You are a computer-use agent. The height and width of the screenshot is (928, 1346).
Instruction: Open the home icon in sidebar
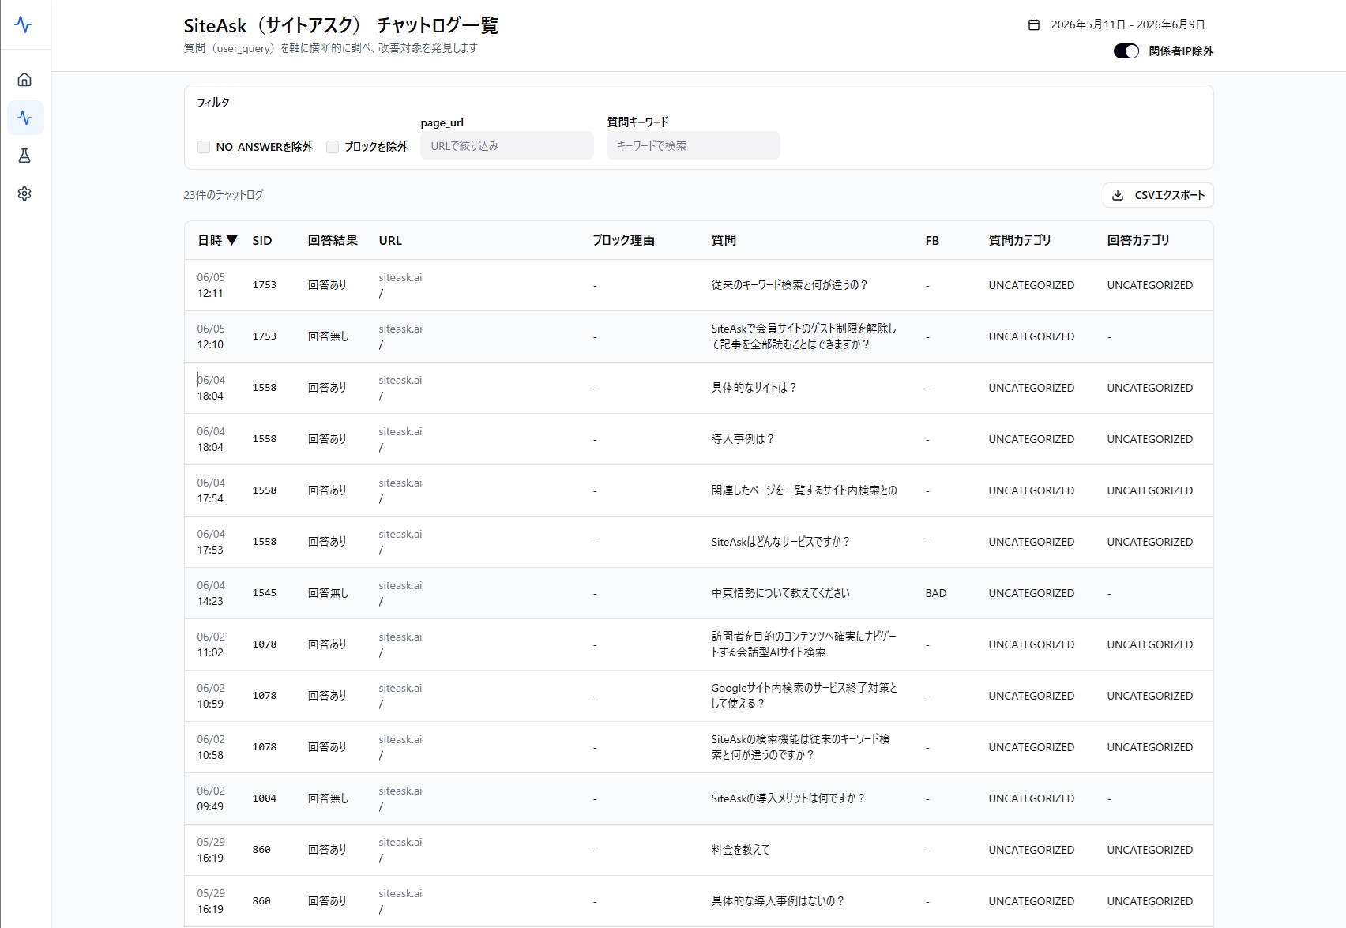24,80
